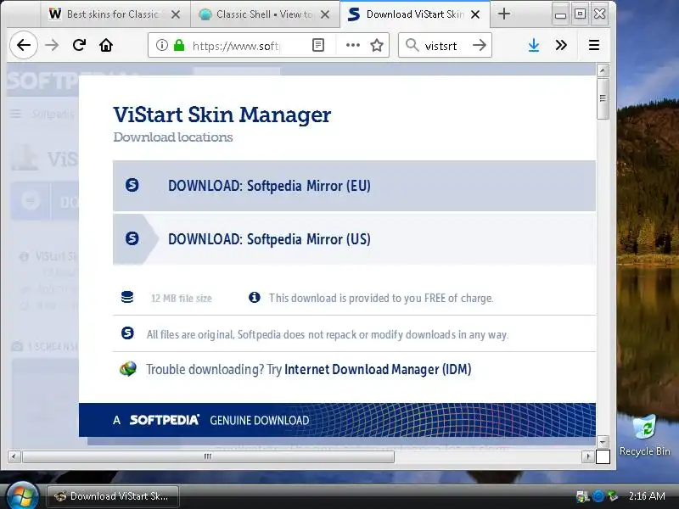Open the Windows Start orb
The image size is (679, 509).
click(23, 495)
